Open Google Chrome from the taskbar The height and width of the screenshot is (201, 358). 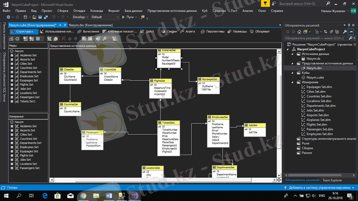coord(83,196)
